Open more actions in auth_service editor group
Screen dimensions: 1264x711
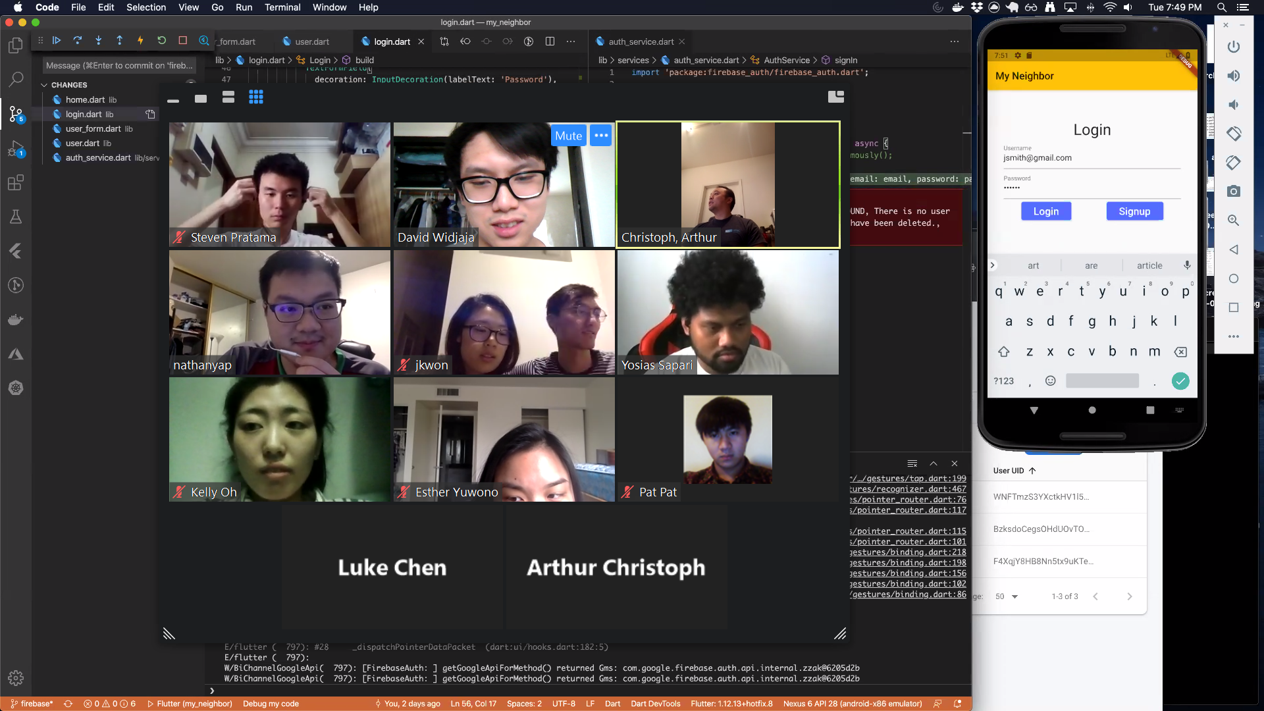955,41
